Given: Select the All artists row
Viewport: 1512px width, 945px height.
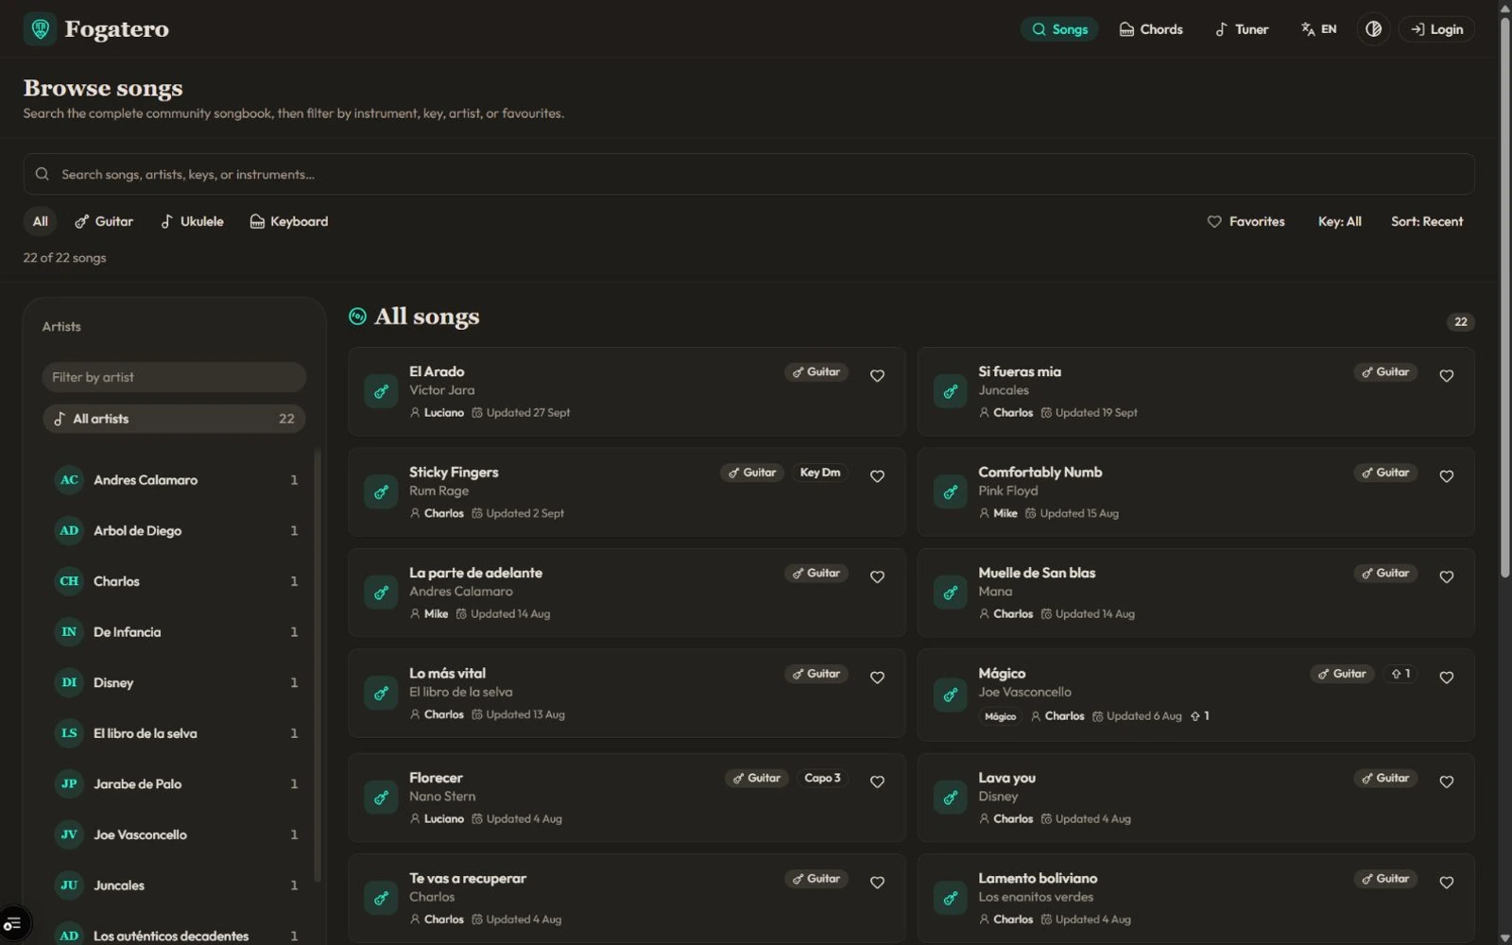Looking at the screenshot, I should click(174, 419).
